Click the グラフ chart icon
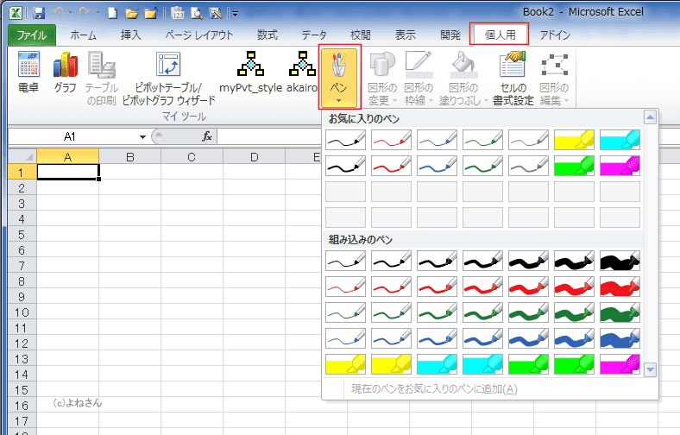This screenshot has width=680, height=435. click(65, 72)
